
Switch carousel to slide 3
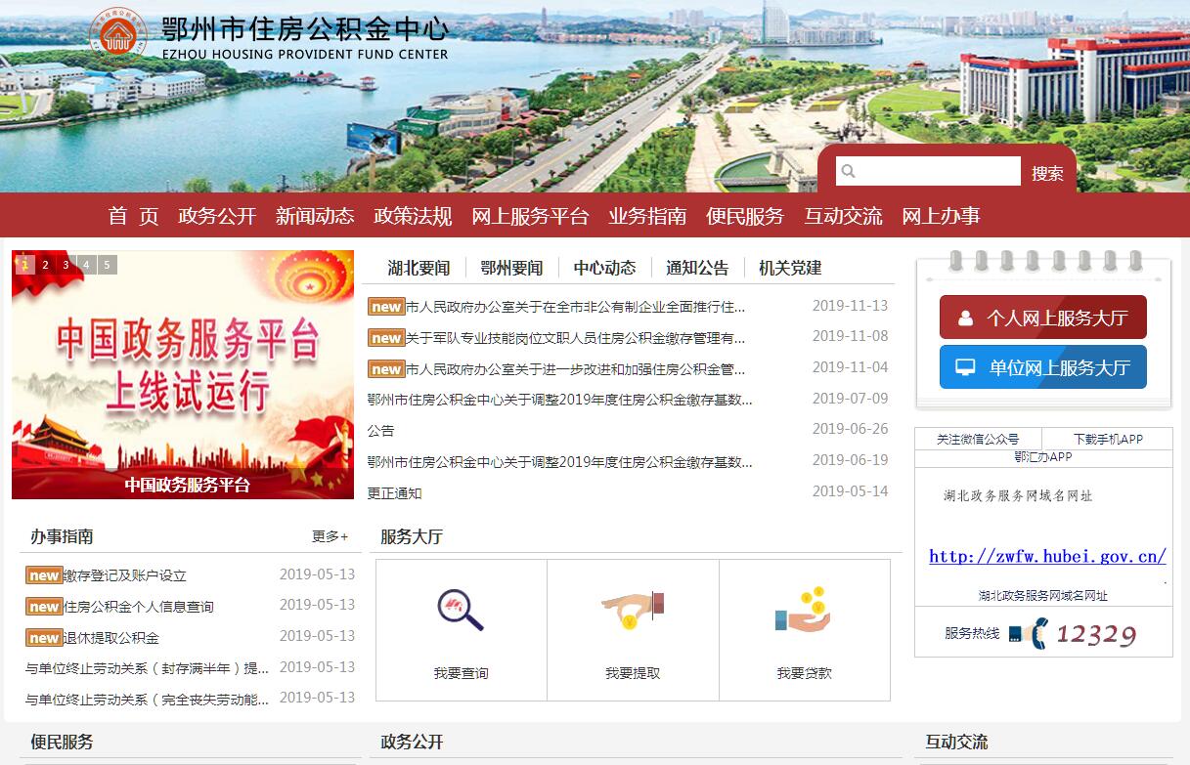[66, 265]
